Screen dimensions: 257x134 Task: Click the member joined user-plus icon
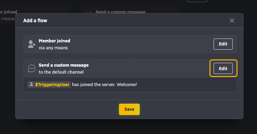tap(32, 44)
